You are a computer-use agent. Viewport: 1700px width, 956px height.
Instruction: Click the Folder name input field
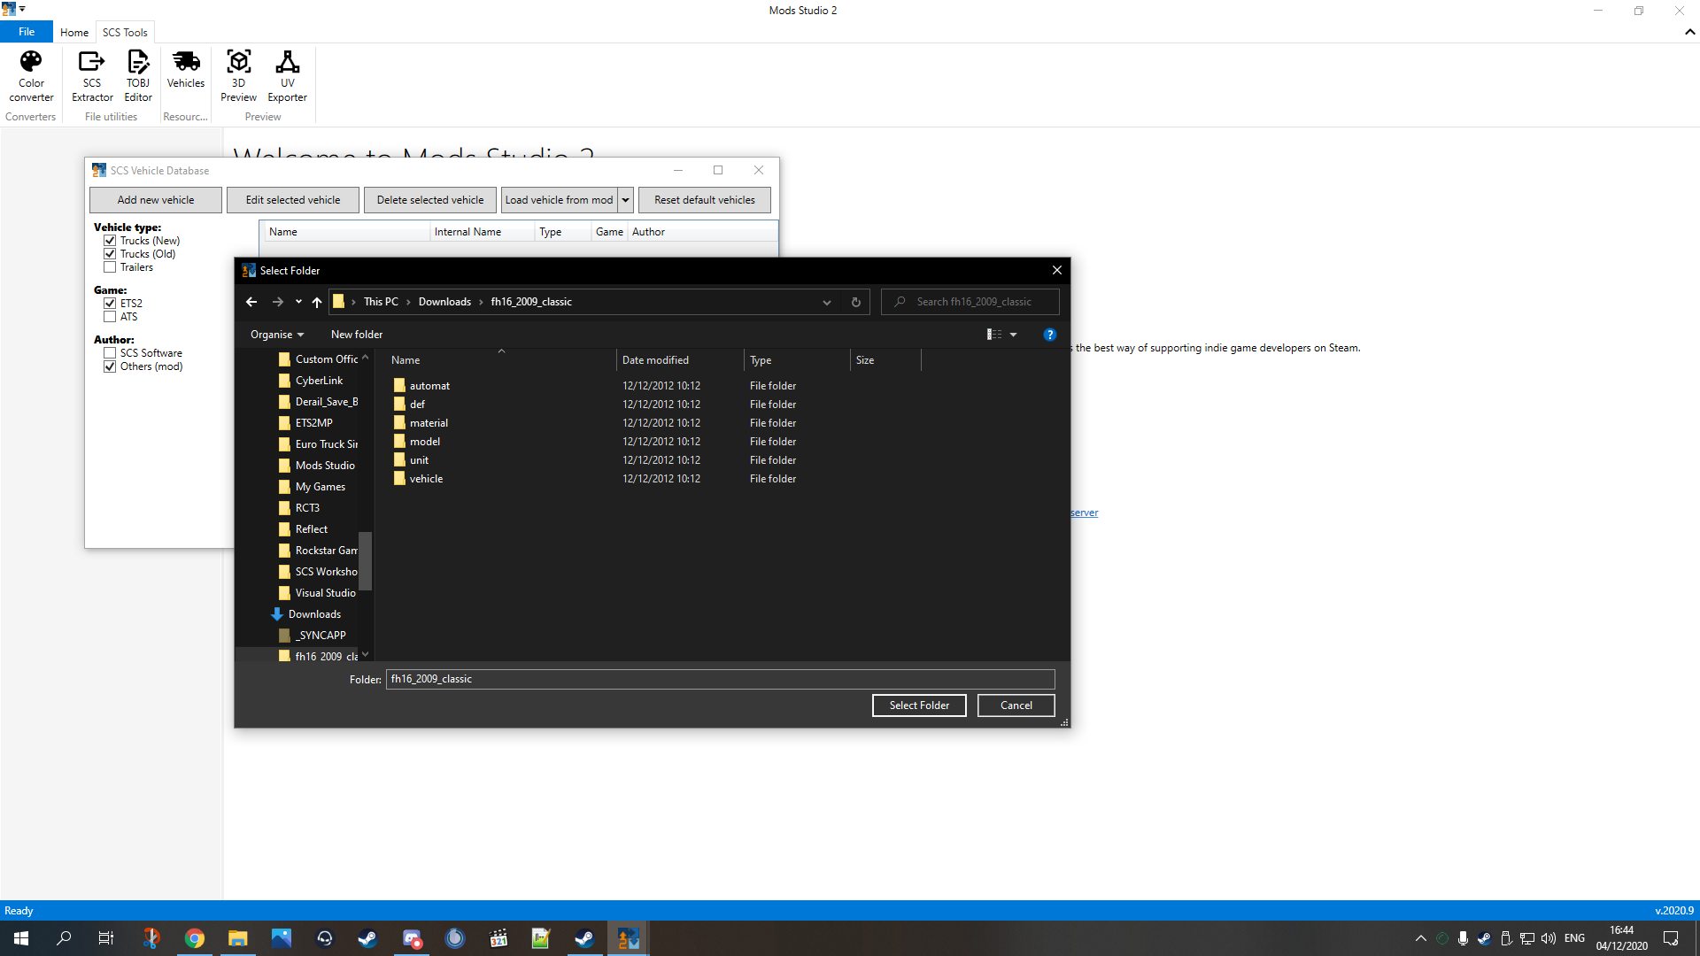[x=719, y=679]
